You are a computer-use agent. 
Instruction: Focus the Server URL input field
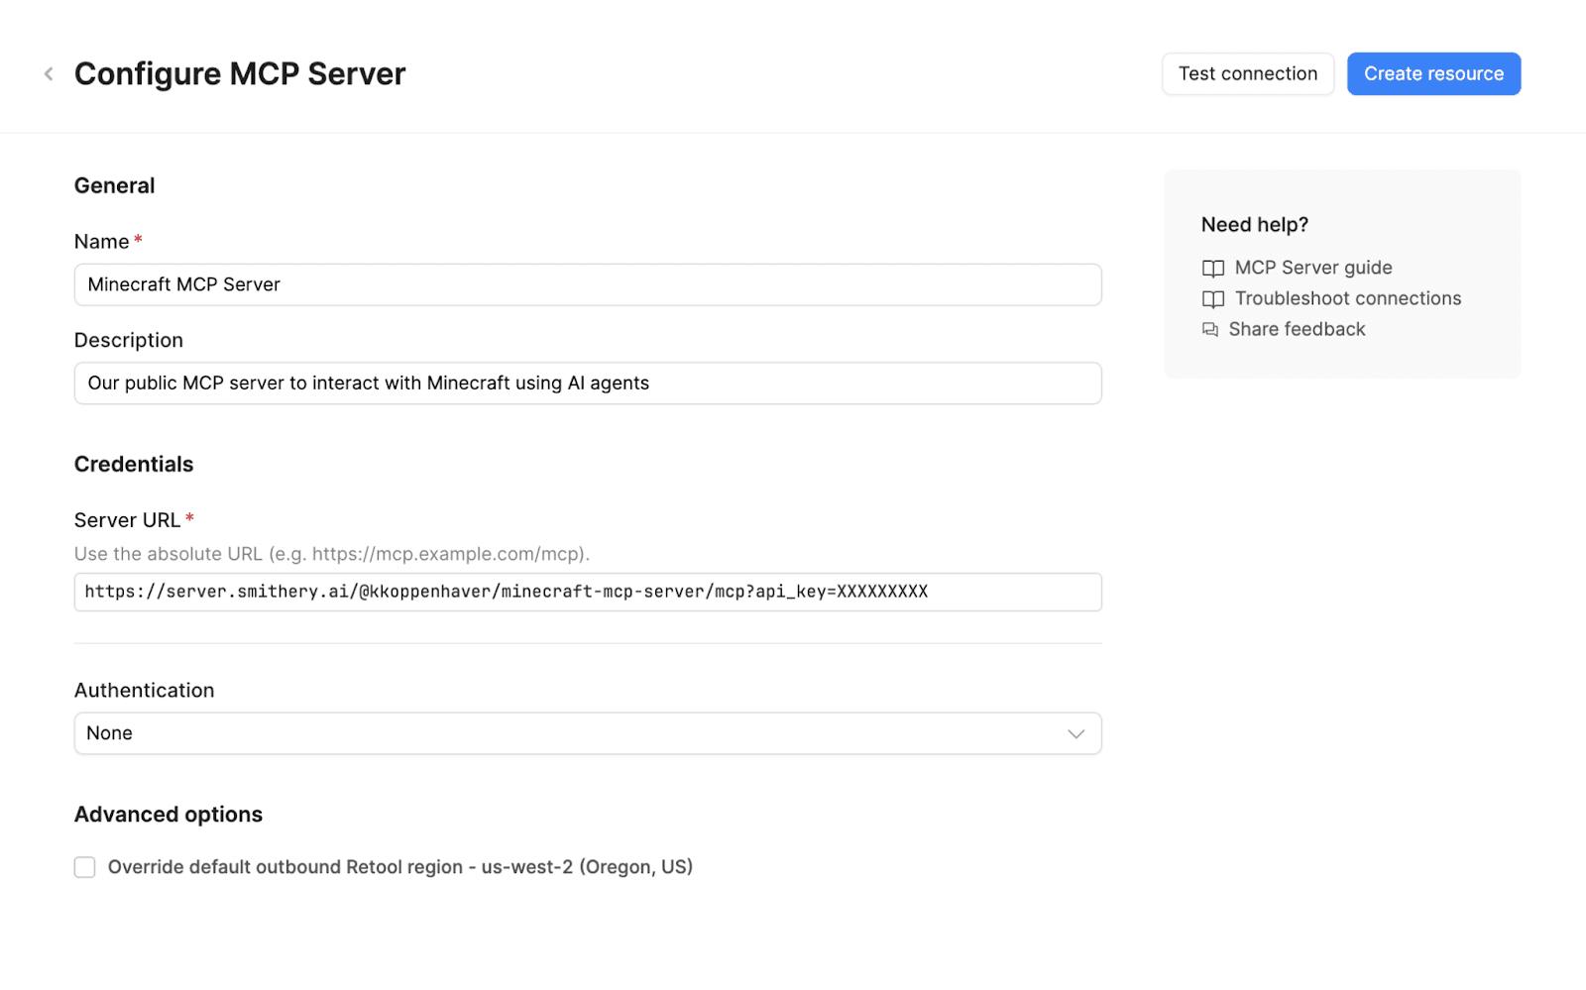point(587,592)
